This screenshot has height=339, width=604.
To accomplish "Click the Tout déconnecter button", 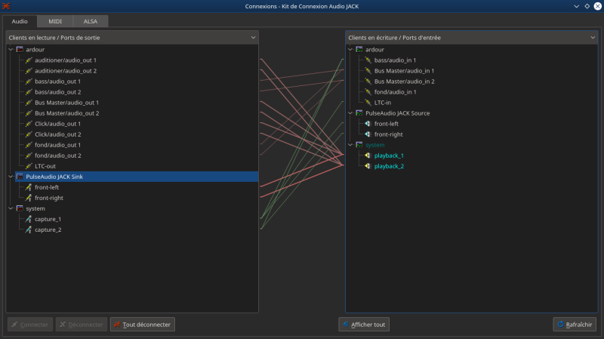I will click(x=143, y=325).
